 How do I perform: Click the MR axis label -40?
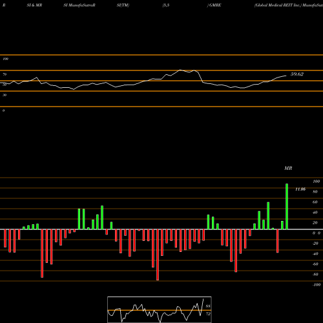315,254
